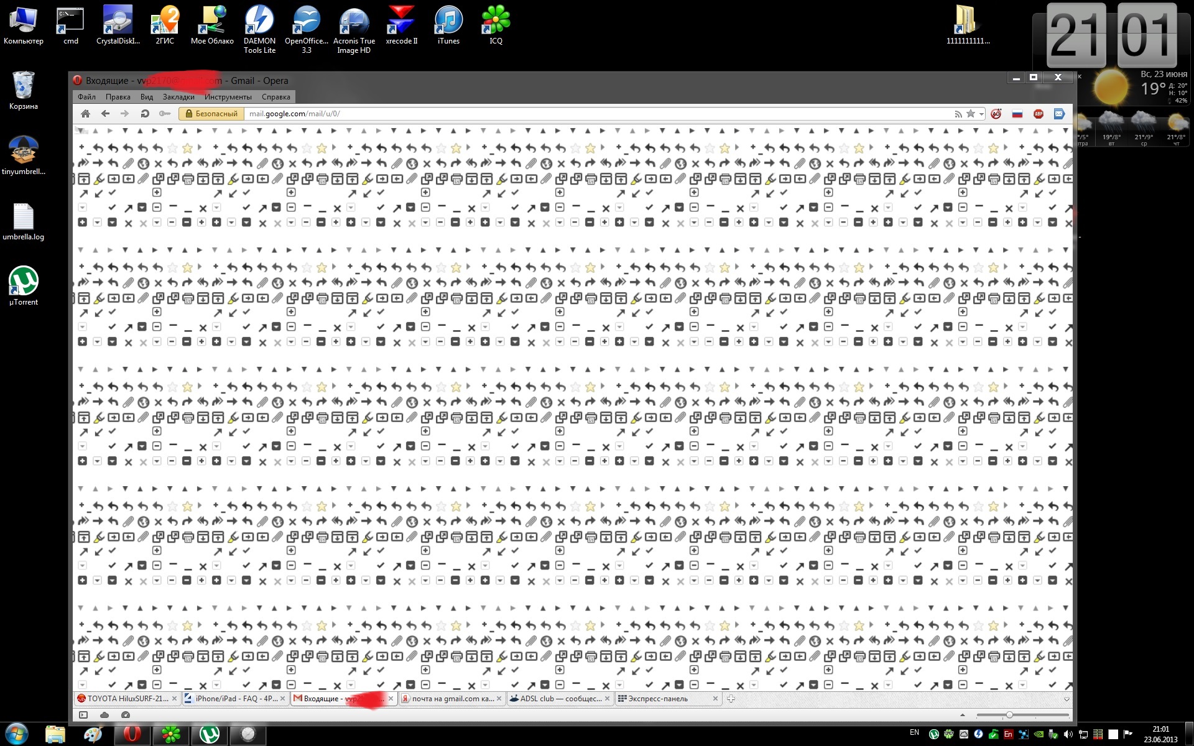This screenshot has height=746, width=1194.
Task: Toggle Opera Turbo speedometer icon
Action: pos(125,715)
